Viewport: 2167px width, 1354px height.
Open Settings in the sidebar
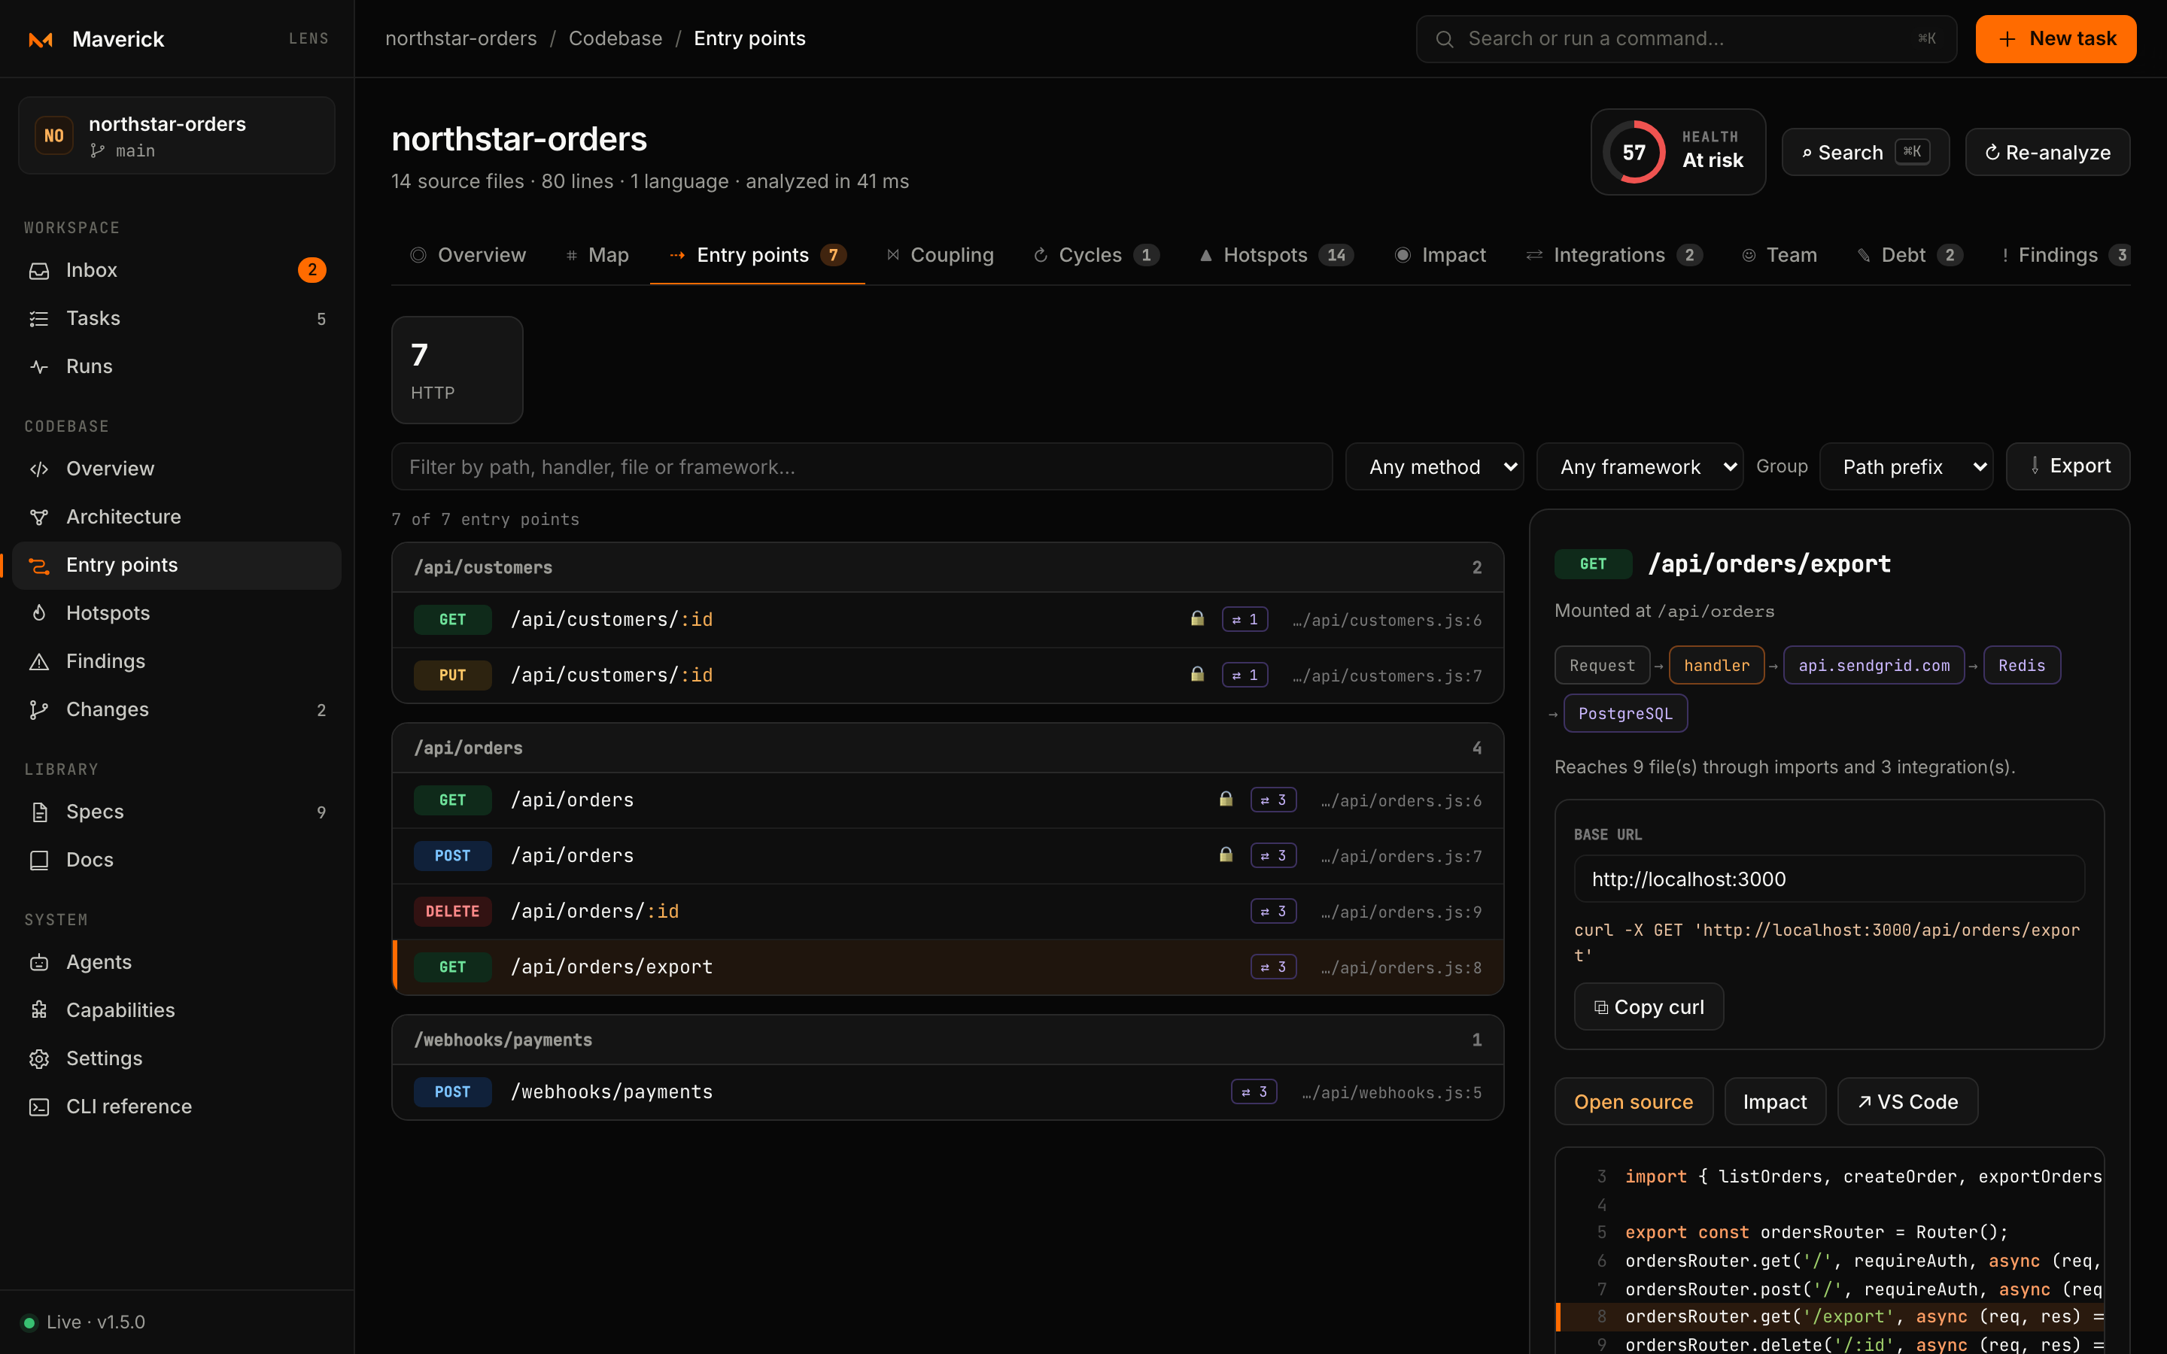pos(176,1059)
